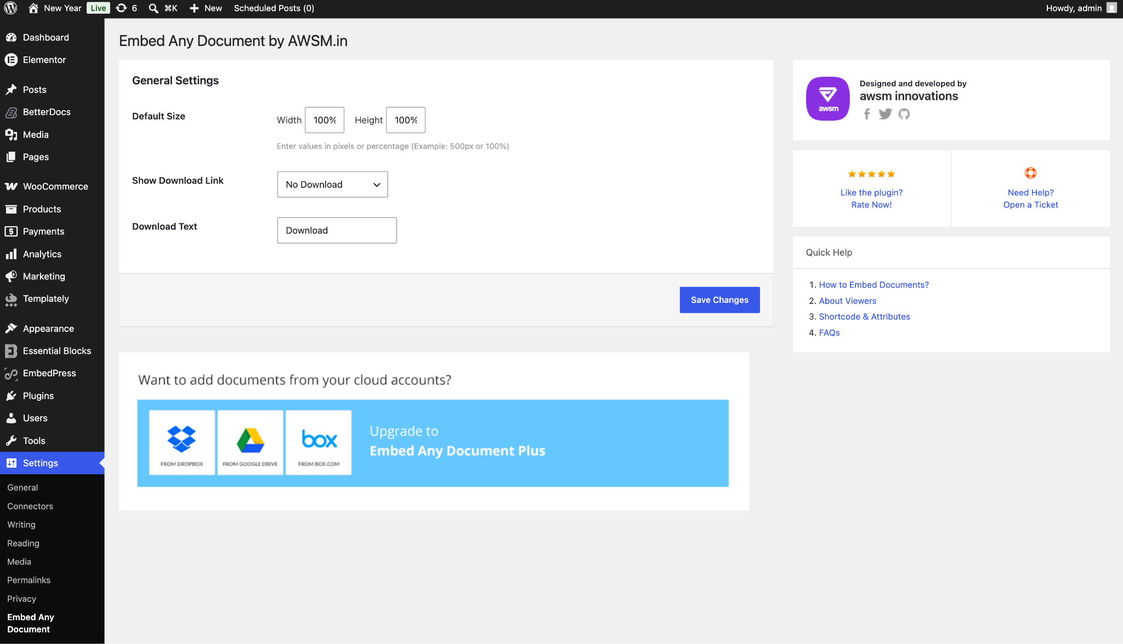The image size is (1123, 644).
Task: Click the purple awsm logo
Action: coord(828,99)
